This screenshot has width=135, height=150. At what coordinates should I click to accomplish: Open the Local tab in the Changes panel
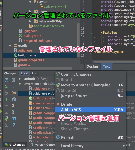[x=25, y=73]
